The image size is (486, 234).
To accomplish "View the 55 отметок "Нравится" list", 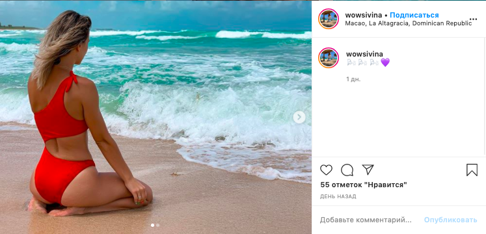I will click(x=364, y=185).
